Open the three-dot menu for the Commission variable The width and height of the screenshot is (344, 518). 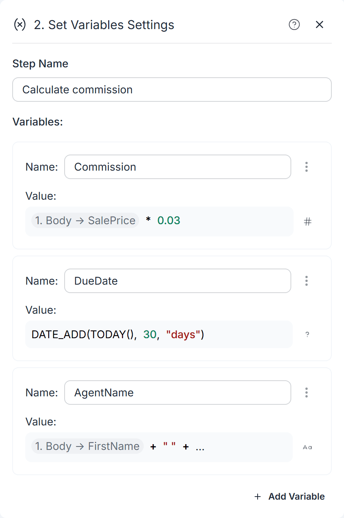tap(307, 167)
